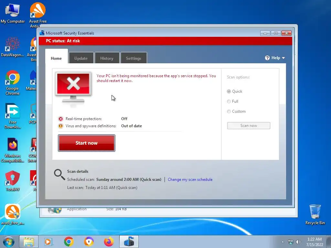Close the Microsoft Security Essentials window
This screenshot has width=331, height=248.
[x=286, y=33]
